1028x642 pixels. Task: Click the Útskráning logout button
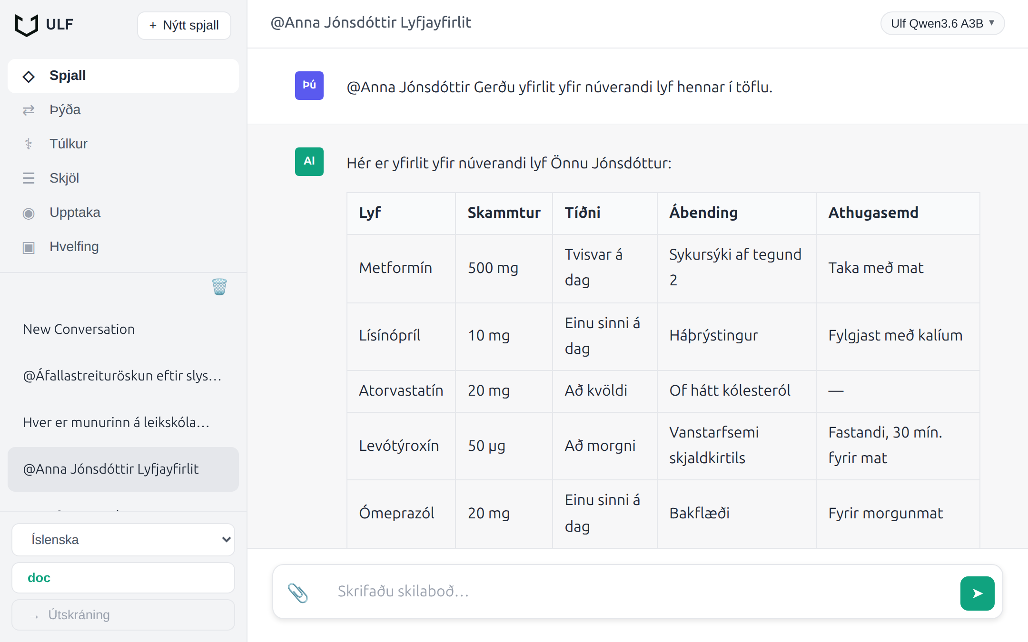click(123, 615)
